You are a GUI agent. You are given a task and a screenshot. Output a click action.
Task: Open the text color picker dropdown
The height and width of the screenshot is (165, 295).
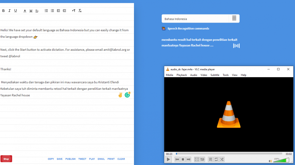[x=25, y=11]
